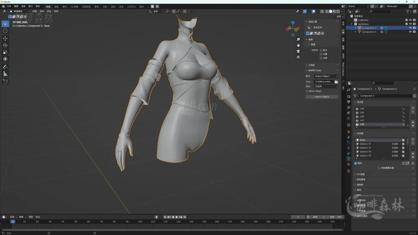418x235 pixels.
Task: Switch to solid viewport shading
Action: point(331,11)
